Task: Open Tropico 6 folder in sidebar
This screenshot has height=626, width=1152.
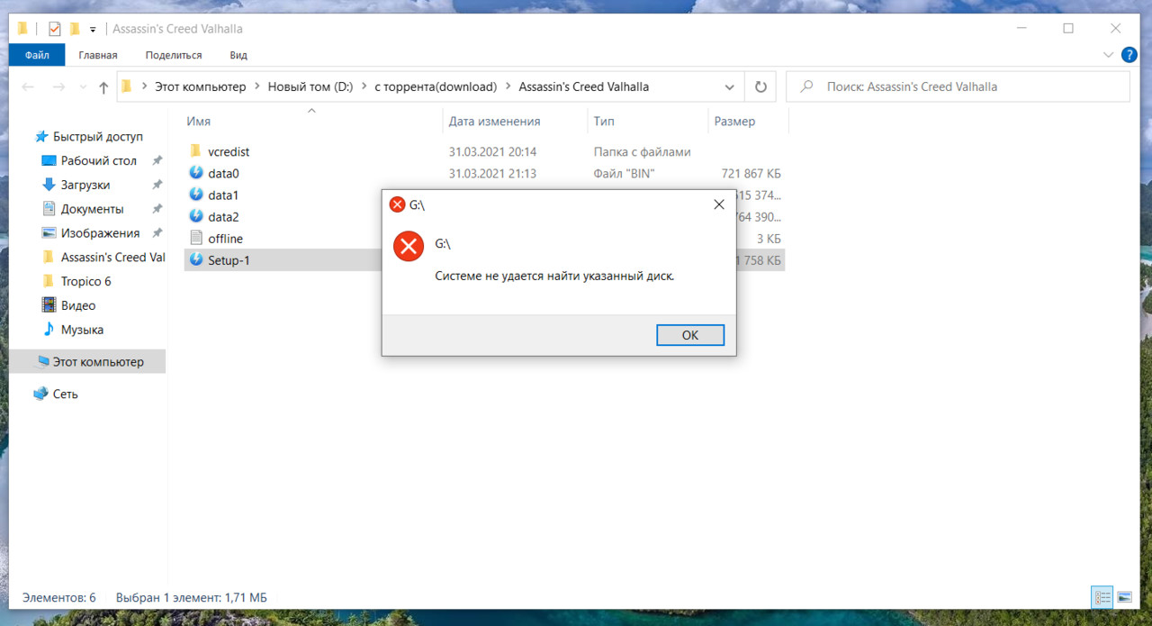Action: pos(85,281)
